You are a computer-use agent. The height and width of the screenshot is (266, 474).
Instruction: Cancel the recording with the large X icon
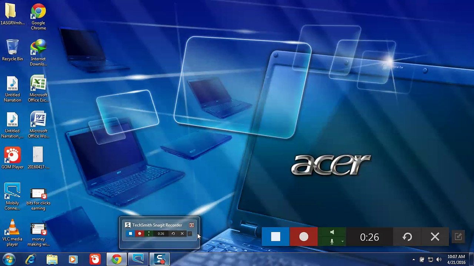click(435, 237)
